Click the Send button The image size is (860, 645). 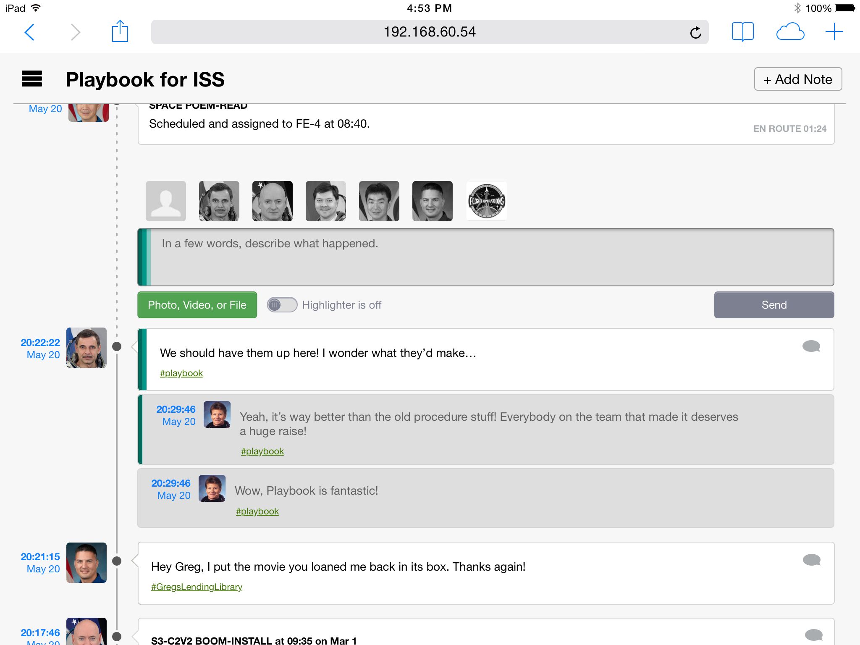(x=774, y=305)
